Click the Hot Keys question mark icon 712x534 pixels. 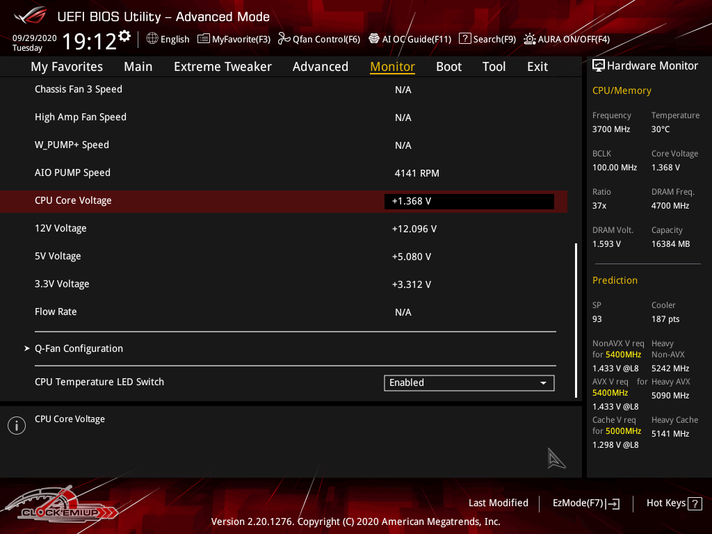pos(695,503)
